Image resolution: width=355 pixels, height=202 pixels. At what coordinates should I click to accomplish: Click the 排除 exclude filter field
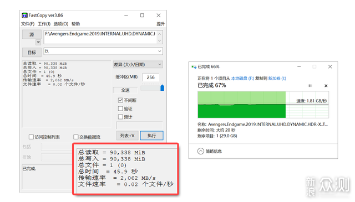(57, 157)
